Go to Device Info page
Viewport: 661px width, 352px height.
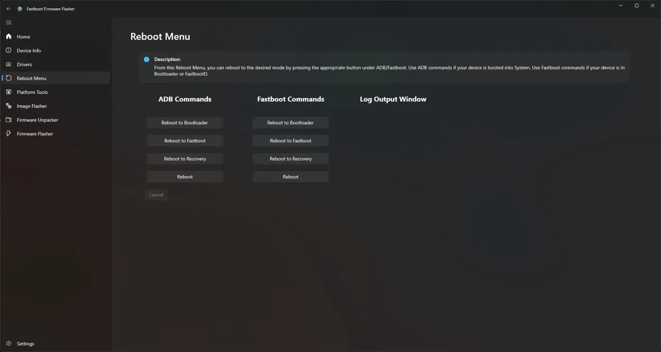(x=56, y=51)
